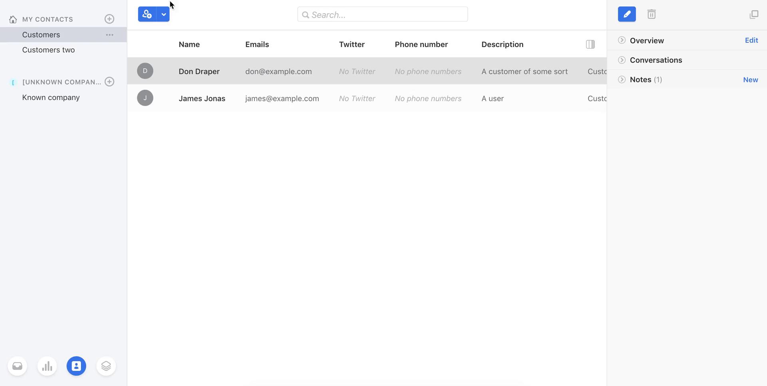Select the contacts icon in bottom navigation
Screen dimensions: 767x386
(x=76, y=366)
